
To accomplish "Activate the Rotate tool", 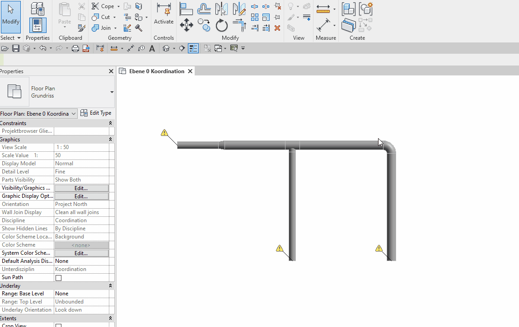I will tap(222, 25).
